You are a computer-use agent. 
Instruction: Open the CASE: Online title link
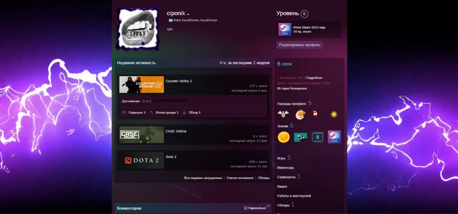[176, 131]
